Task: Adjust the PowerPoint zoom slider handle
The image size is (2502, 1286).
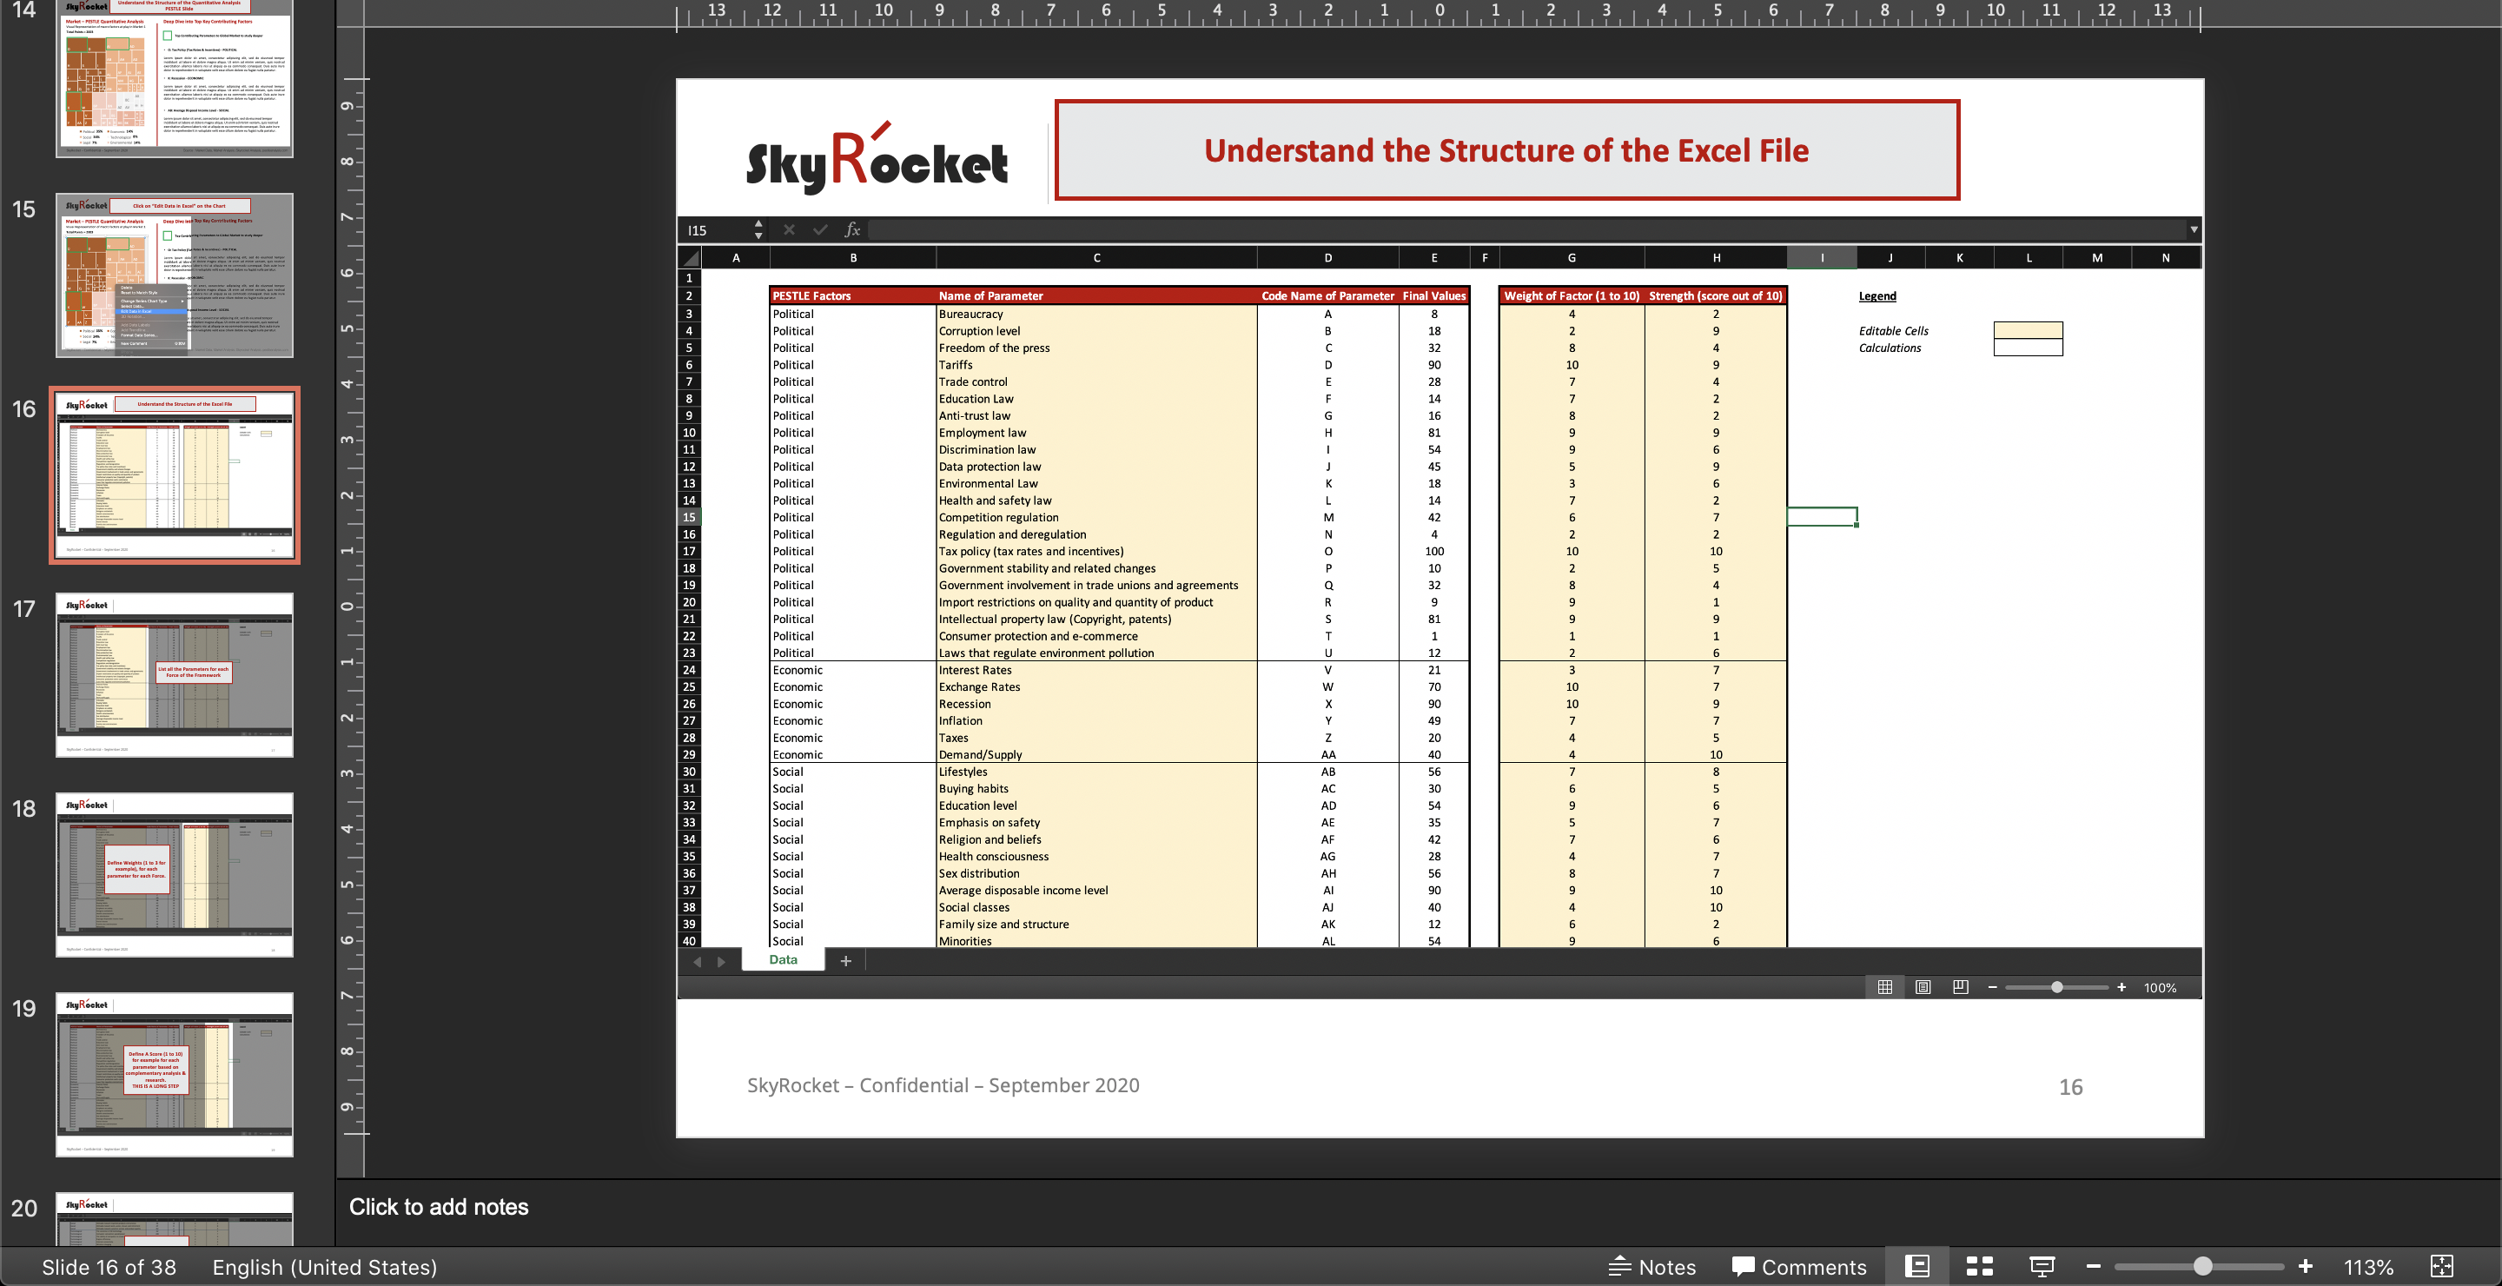Action: [x=2203, y=1267]
